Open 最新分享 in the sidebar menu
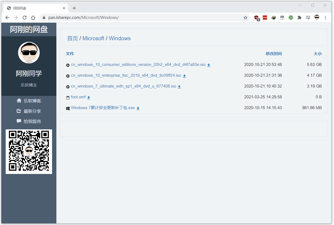The image size is (334, 225). tap(29, 111)
